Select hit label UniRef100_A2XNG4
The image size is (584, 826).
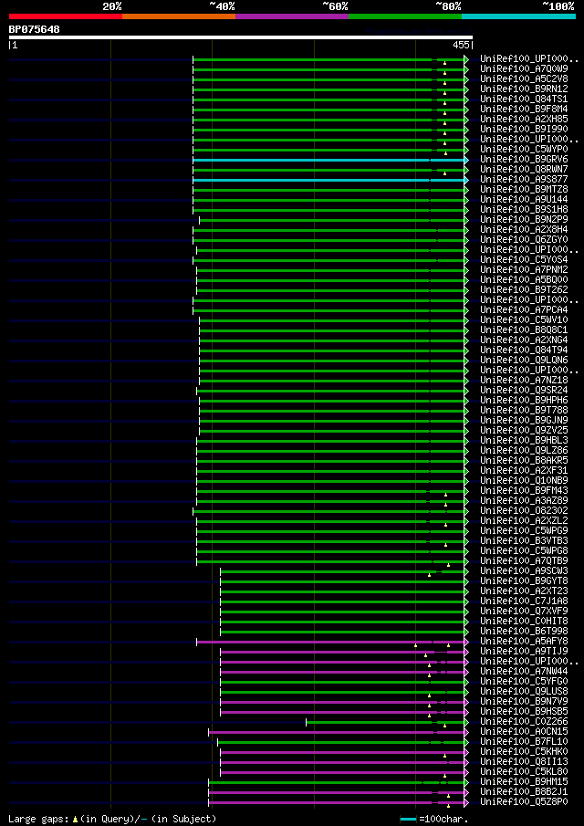(x=524, y=340)
